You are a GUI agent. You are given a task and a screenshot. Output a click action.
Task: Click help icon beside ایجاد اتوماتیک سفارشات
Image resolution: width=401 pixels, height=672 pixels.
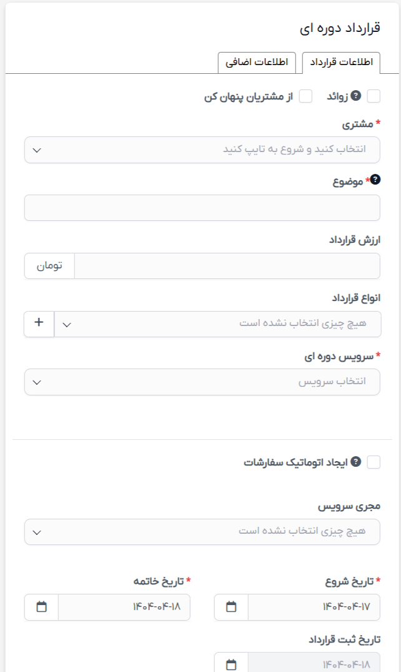[x=355, y=462]
